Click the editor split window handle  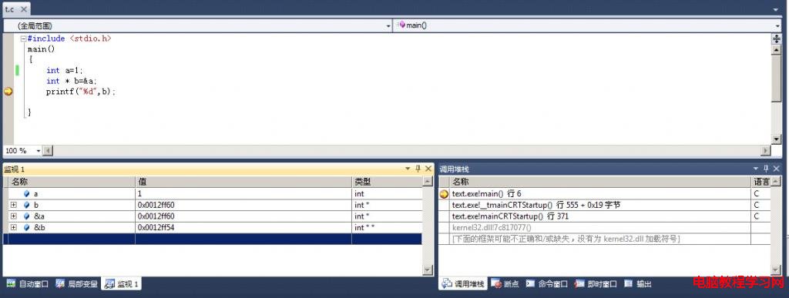777,39
